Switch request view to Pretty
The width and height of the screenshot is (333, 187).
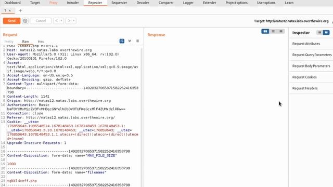tap(9, 42)
